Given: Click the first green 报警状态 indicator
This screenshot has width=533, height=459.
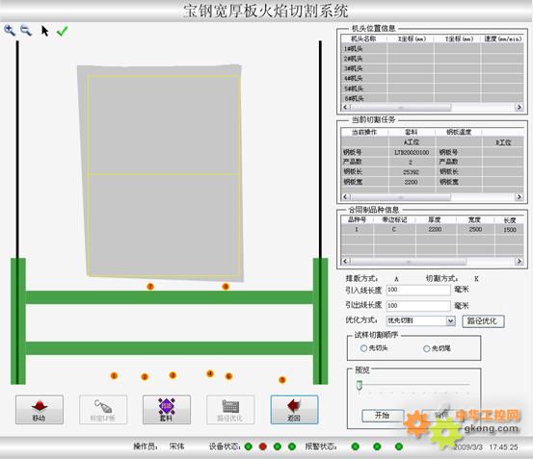Looking at the screenshot, I should click(356, 446).
